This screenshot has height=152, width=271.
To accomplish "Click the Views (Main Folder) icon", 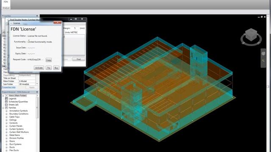I will 6,95.
